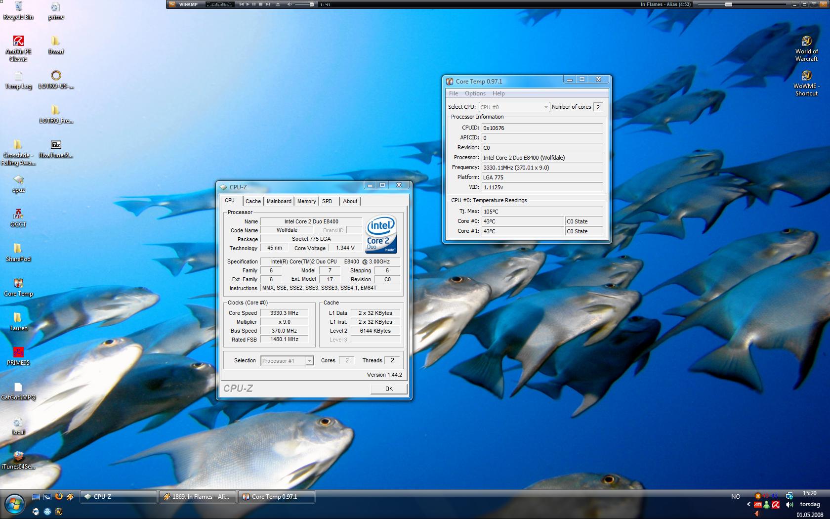Viewport: 830px width, 519px height.
Task: Adjust the Winamp volume slider
Action: point(304,4)
